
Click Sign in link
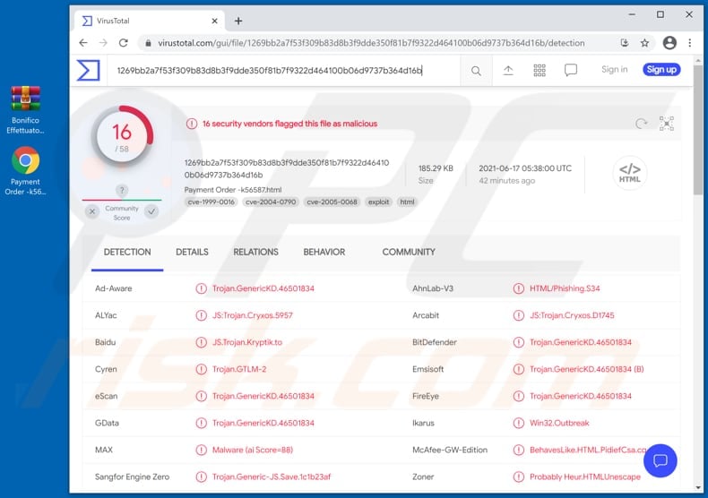click(614, 70)
